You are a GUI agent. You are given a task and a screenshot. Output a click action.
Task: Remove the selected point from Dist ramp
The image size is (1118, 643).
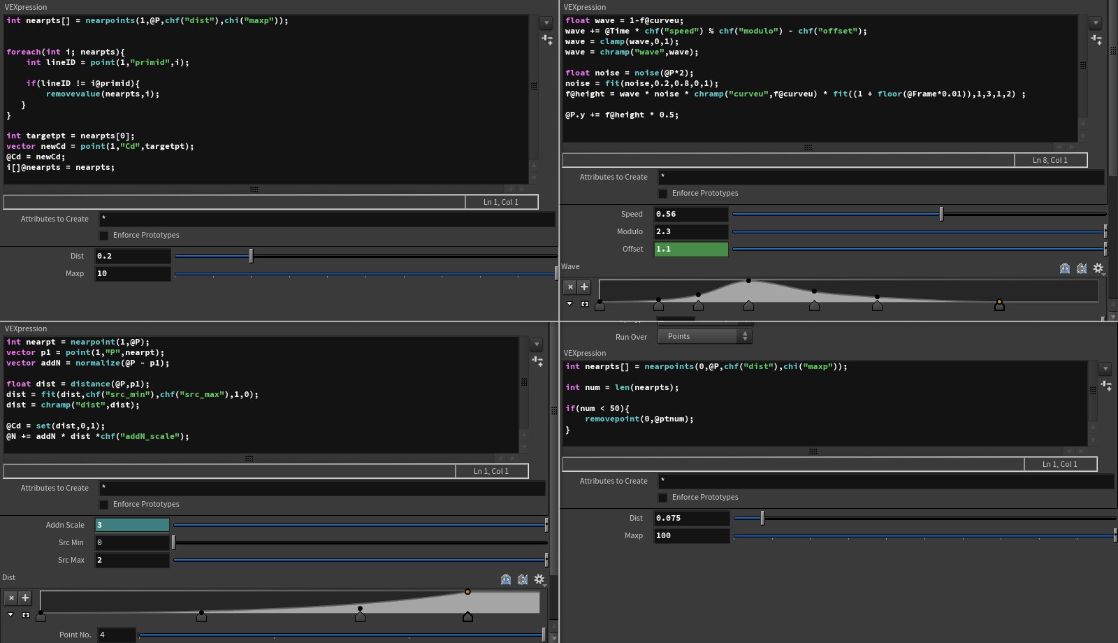click(11, 598)
